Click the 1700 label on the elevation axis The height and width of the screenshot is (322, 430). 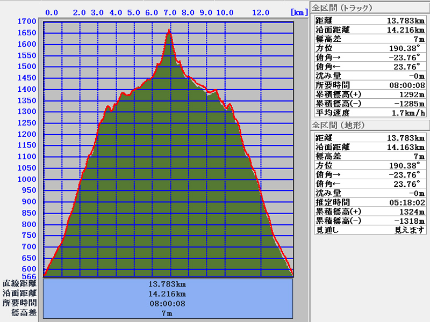click(x=26, y=22)
